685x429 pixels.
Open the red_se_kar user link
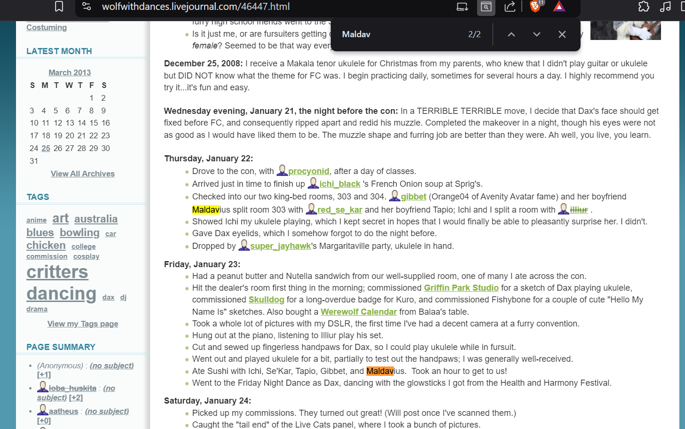(340, 210)
